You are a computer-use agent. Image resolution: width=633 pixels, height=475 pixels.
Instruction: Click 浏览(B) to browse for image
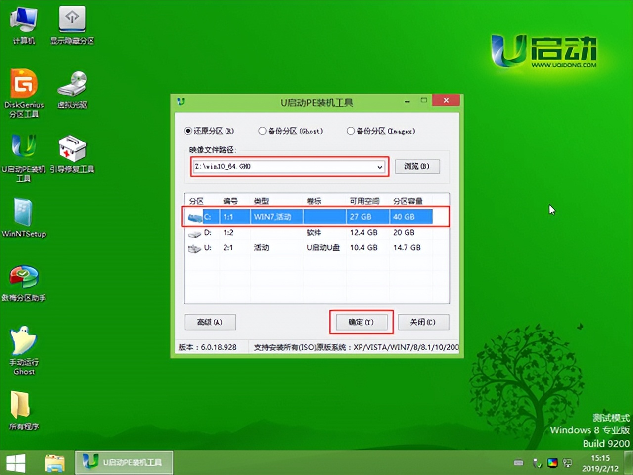tap(417, 166)
